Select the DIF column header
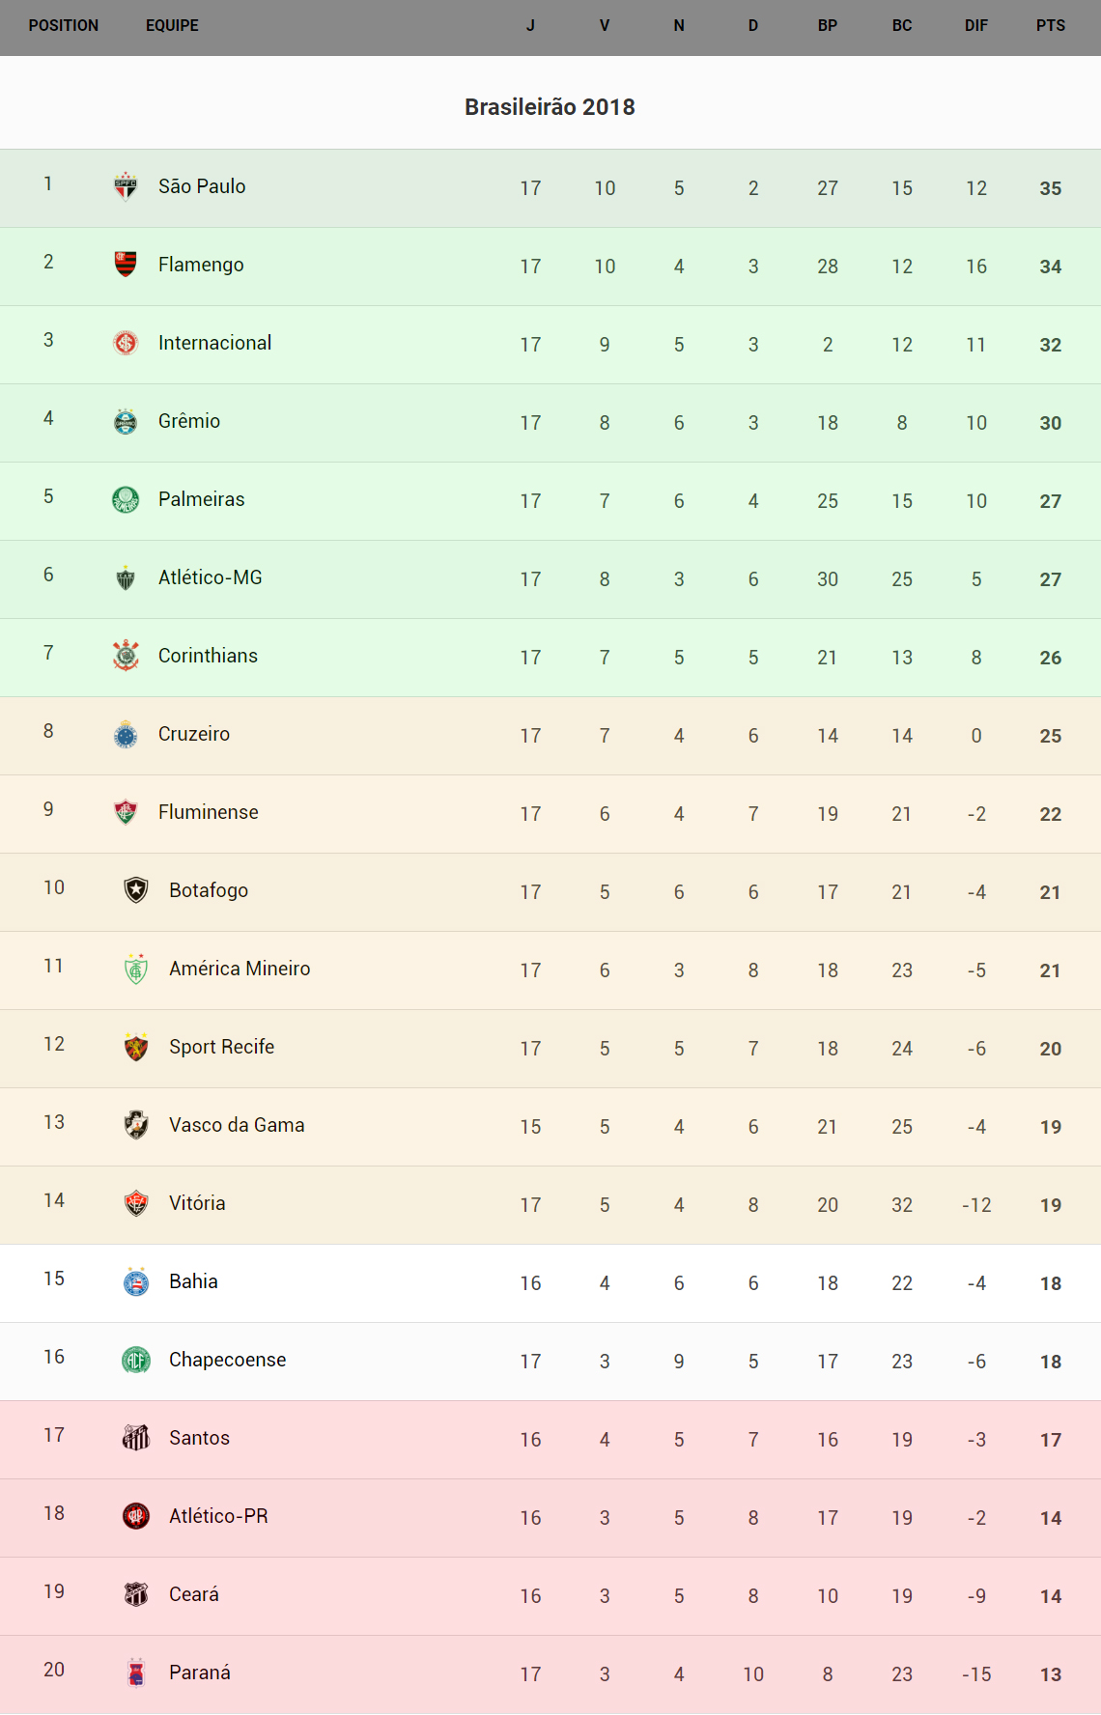 click(x=975, y=26)
